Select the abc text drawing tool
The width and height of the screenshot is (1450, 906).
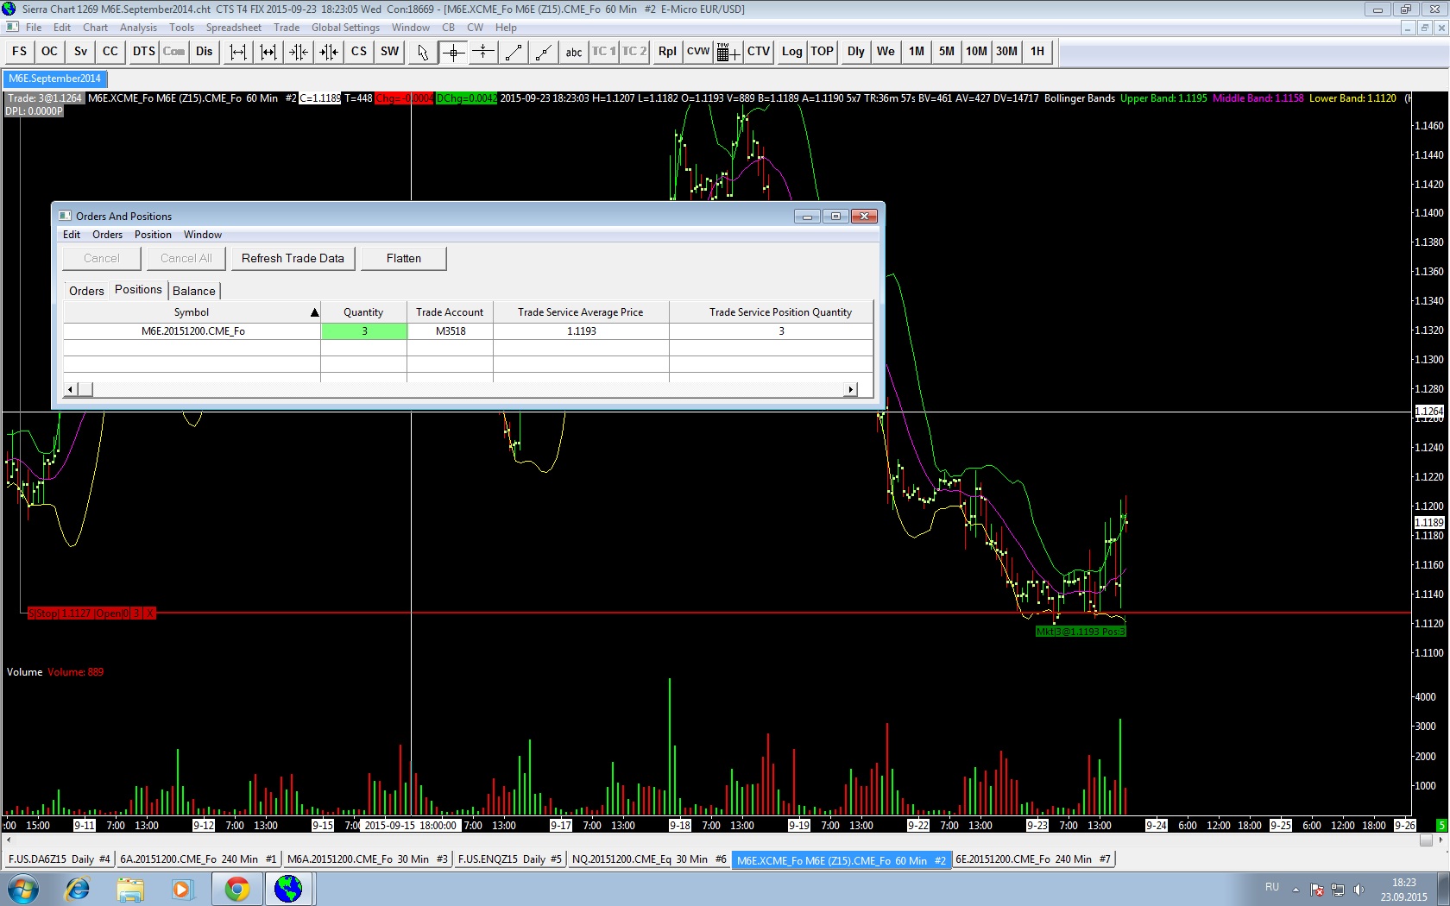pos(574,52)
